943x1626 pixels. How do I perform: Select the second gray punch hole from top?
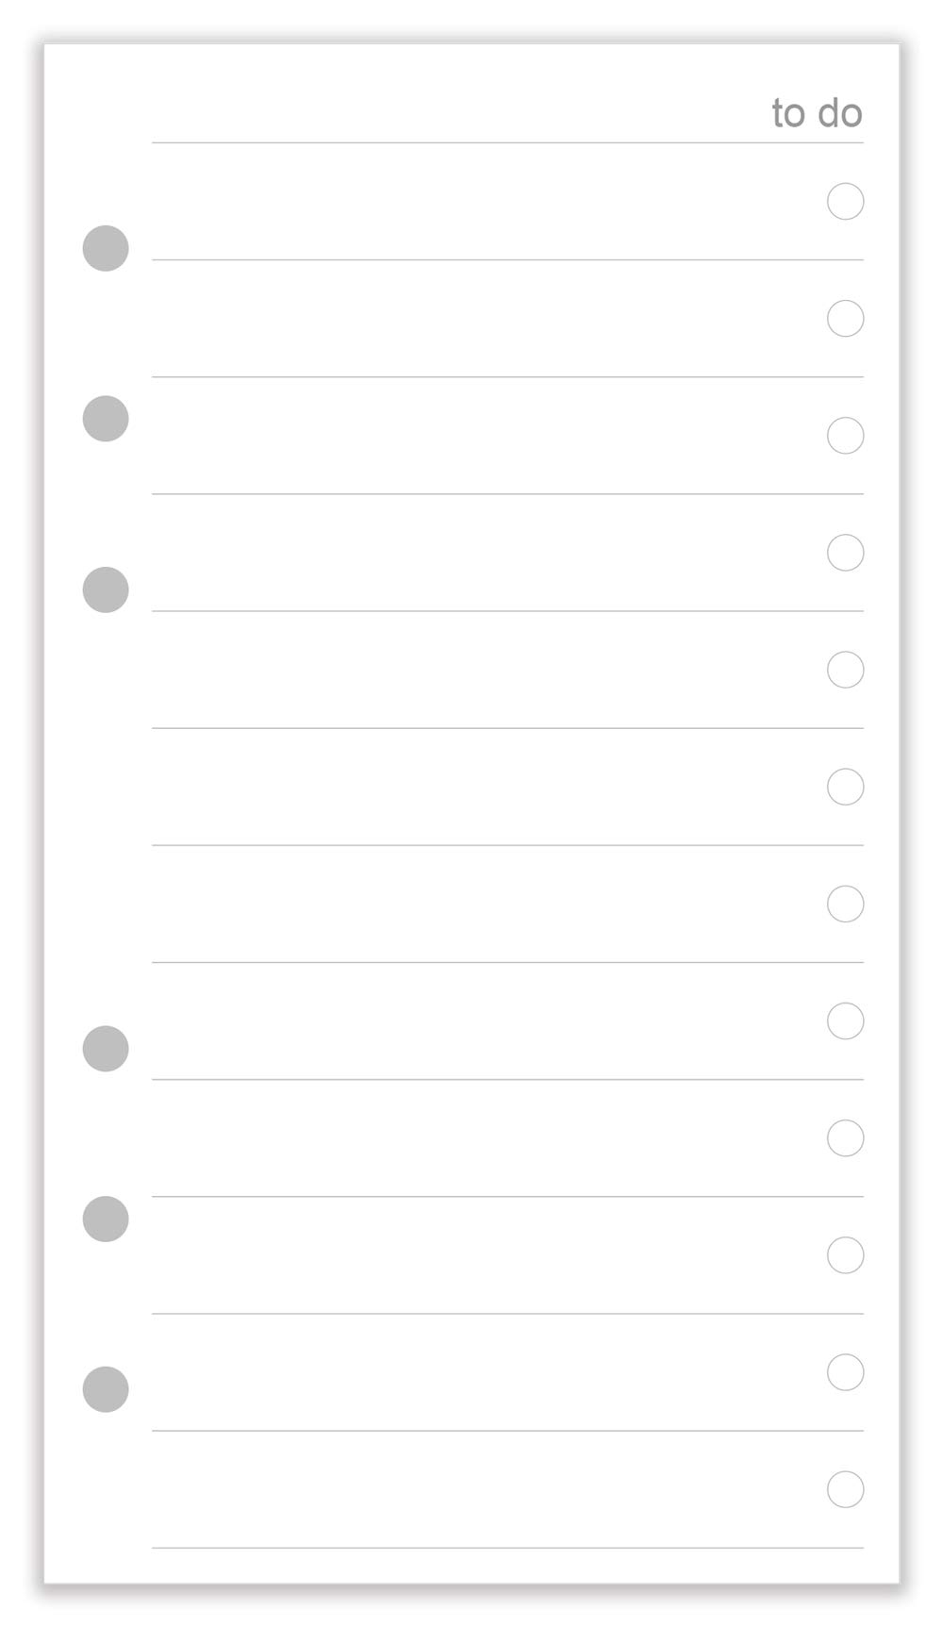pyautogui.click(x=106, y=419)
